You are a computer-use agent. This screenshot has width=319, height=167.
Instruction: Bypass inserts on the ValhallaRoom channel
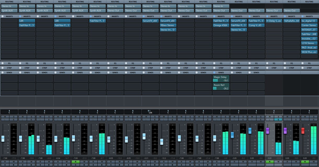point(285,16)
